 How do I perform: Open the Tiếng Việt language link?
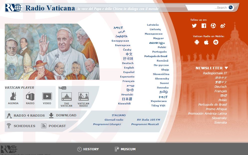tap(158, 106)
